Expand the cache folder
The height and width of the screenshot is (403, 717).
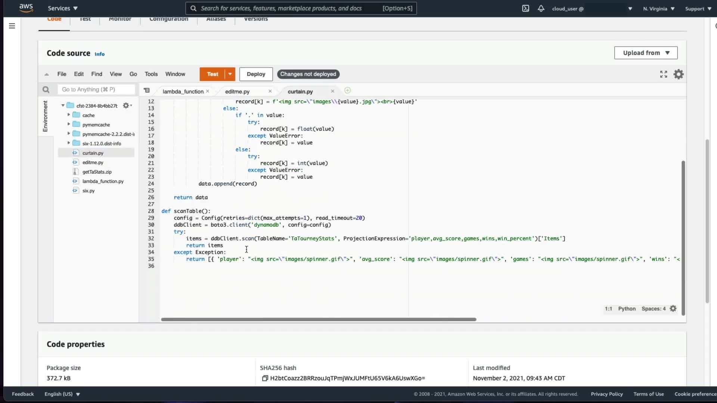69,115
